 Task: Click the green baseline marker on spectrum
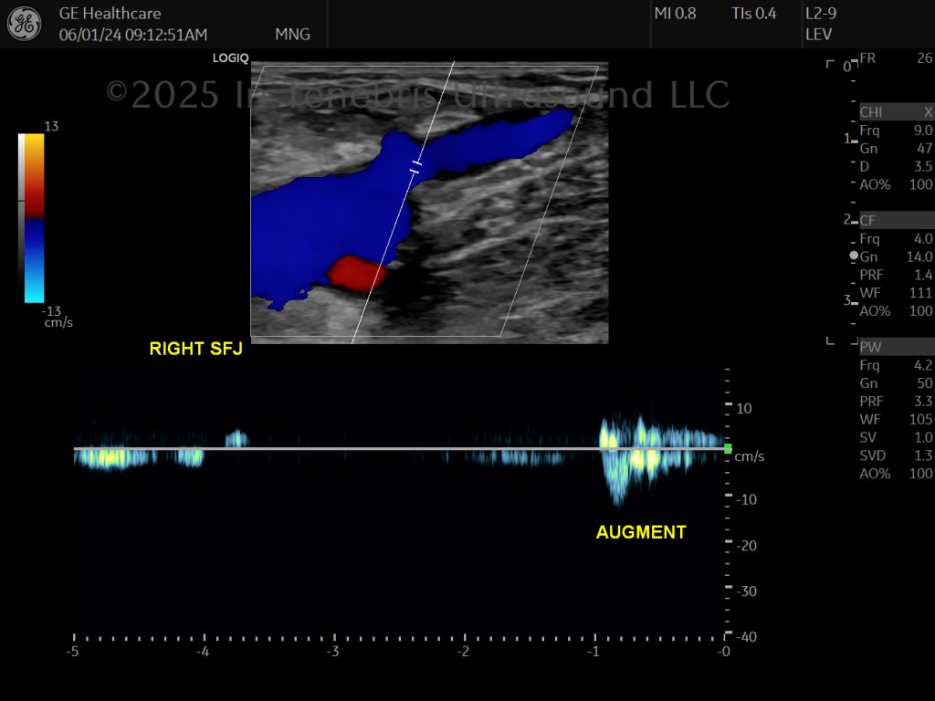pos(728,448)
